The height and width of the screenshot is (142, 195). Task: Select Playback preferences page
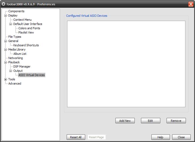[14, 62]
